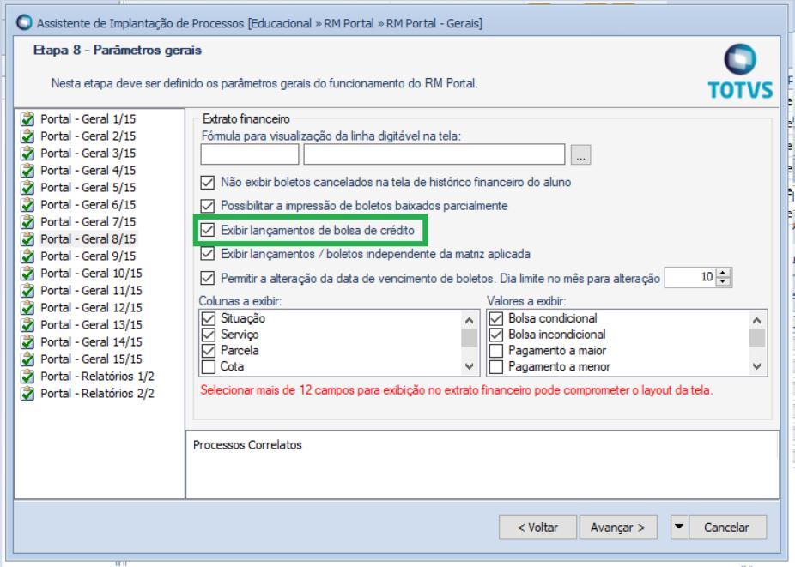The image size is (795, 567).
Task: Click the checkmark icon beside Portal - Geral 12/15
Action: point(27,308)
